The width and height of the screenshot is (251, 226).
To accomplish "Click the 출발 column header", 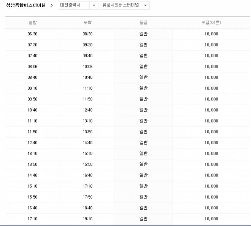I will 32,22.
